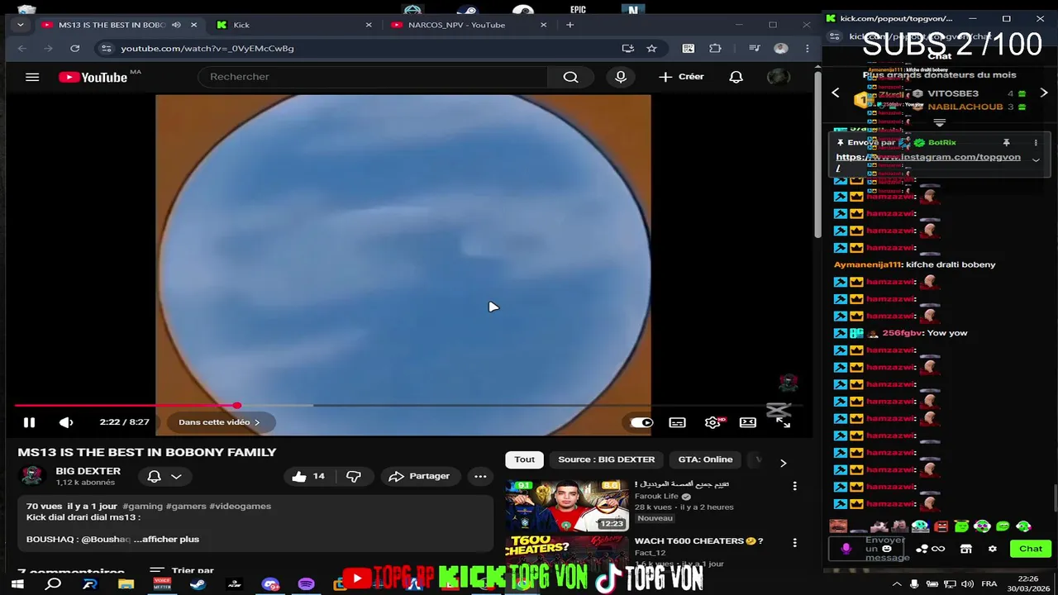Open the 'Dans cette vidéo' chapters chip
Image resolution: width=1058 pixels, height=595 pixels.
[219, 422]
